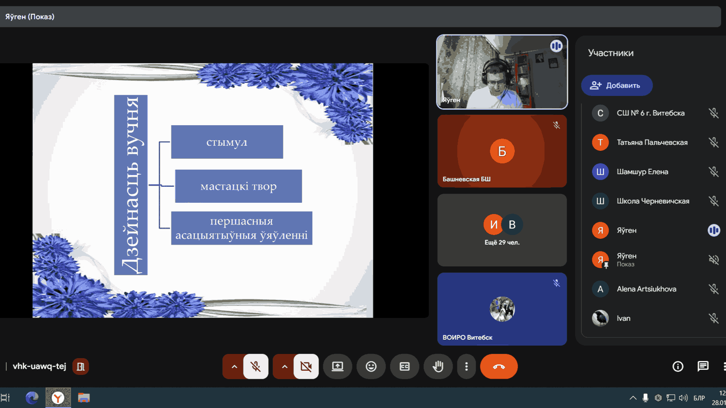Open more options three-dot menu
Screen dimensions: 726x408
[466, 367]
